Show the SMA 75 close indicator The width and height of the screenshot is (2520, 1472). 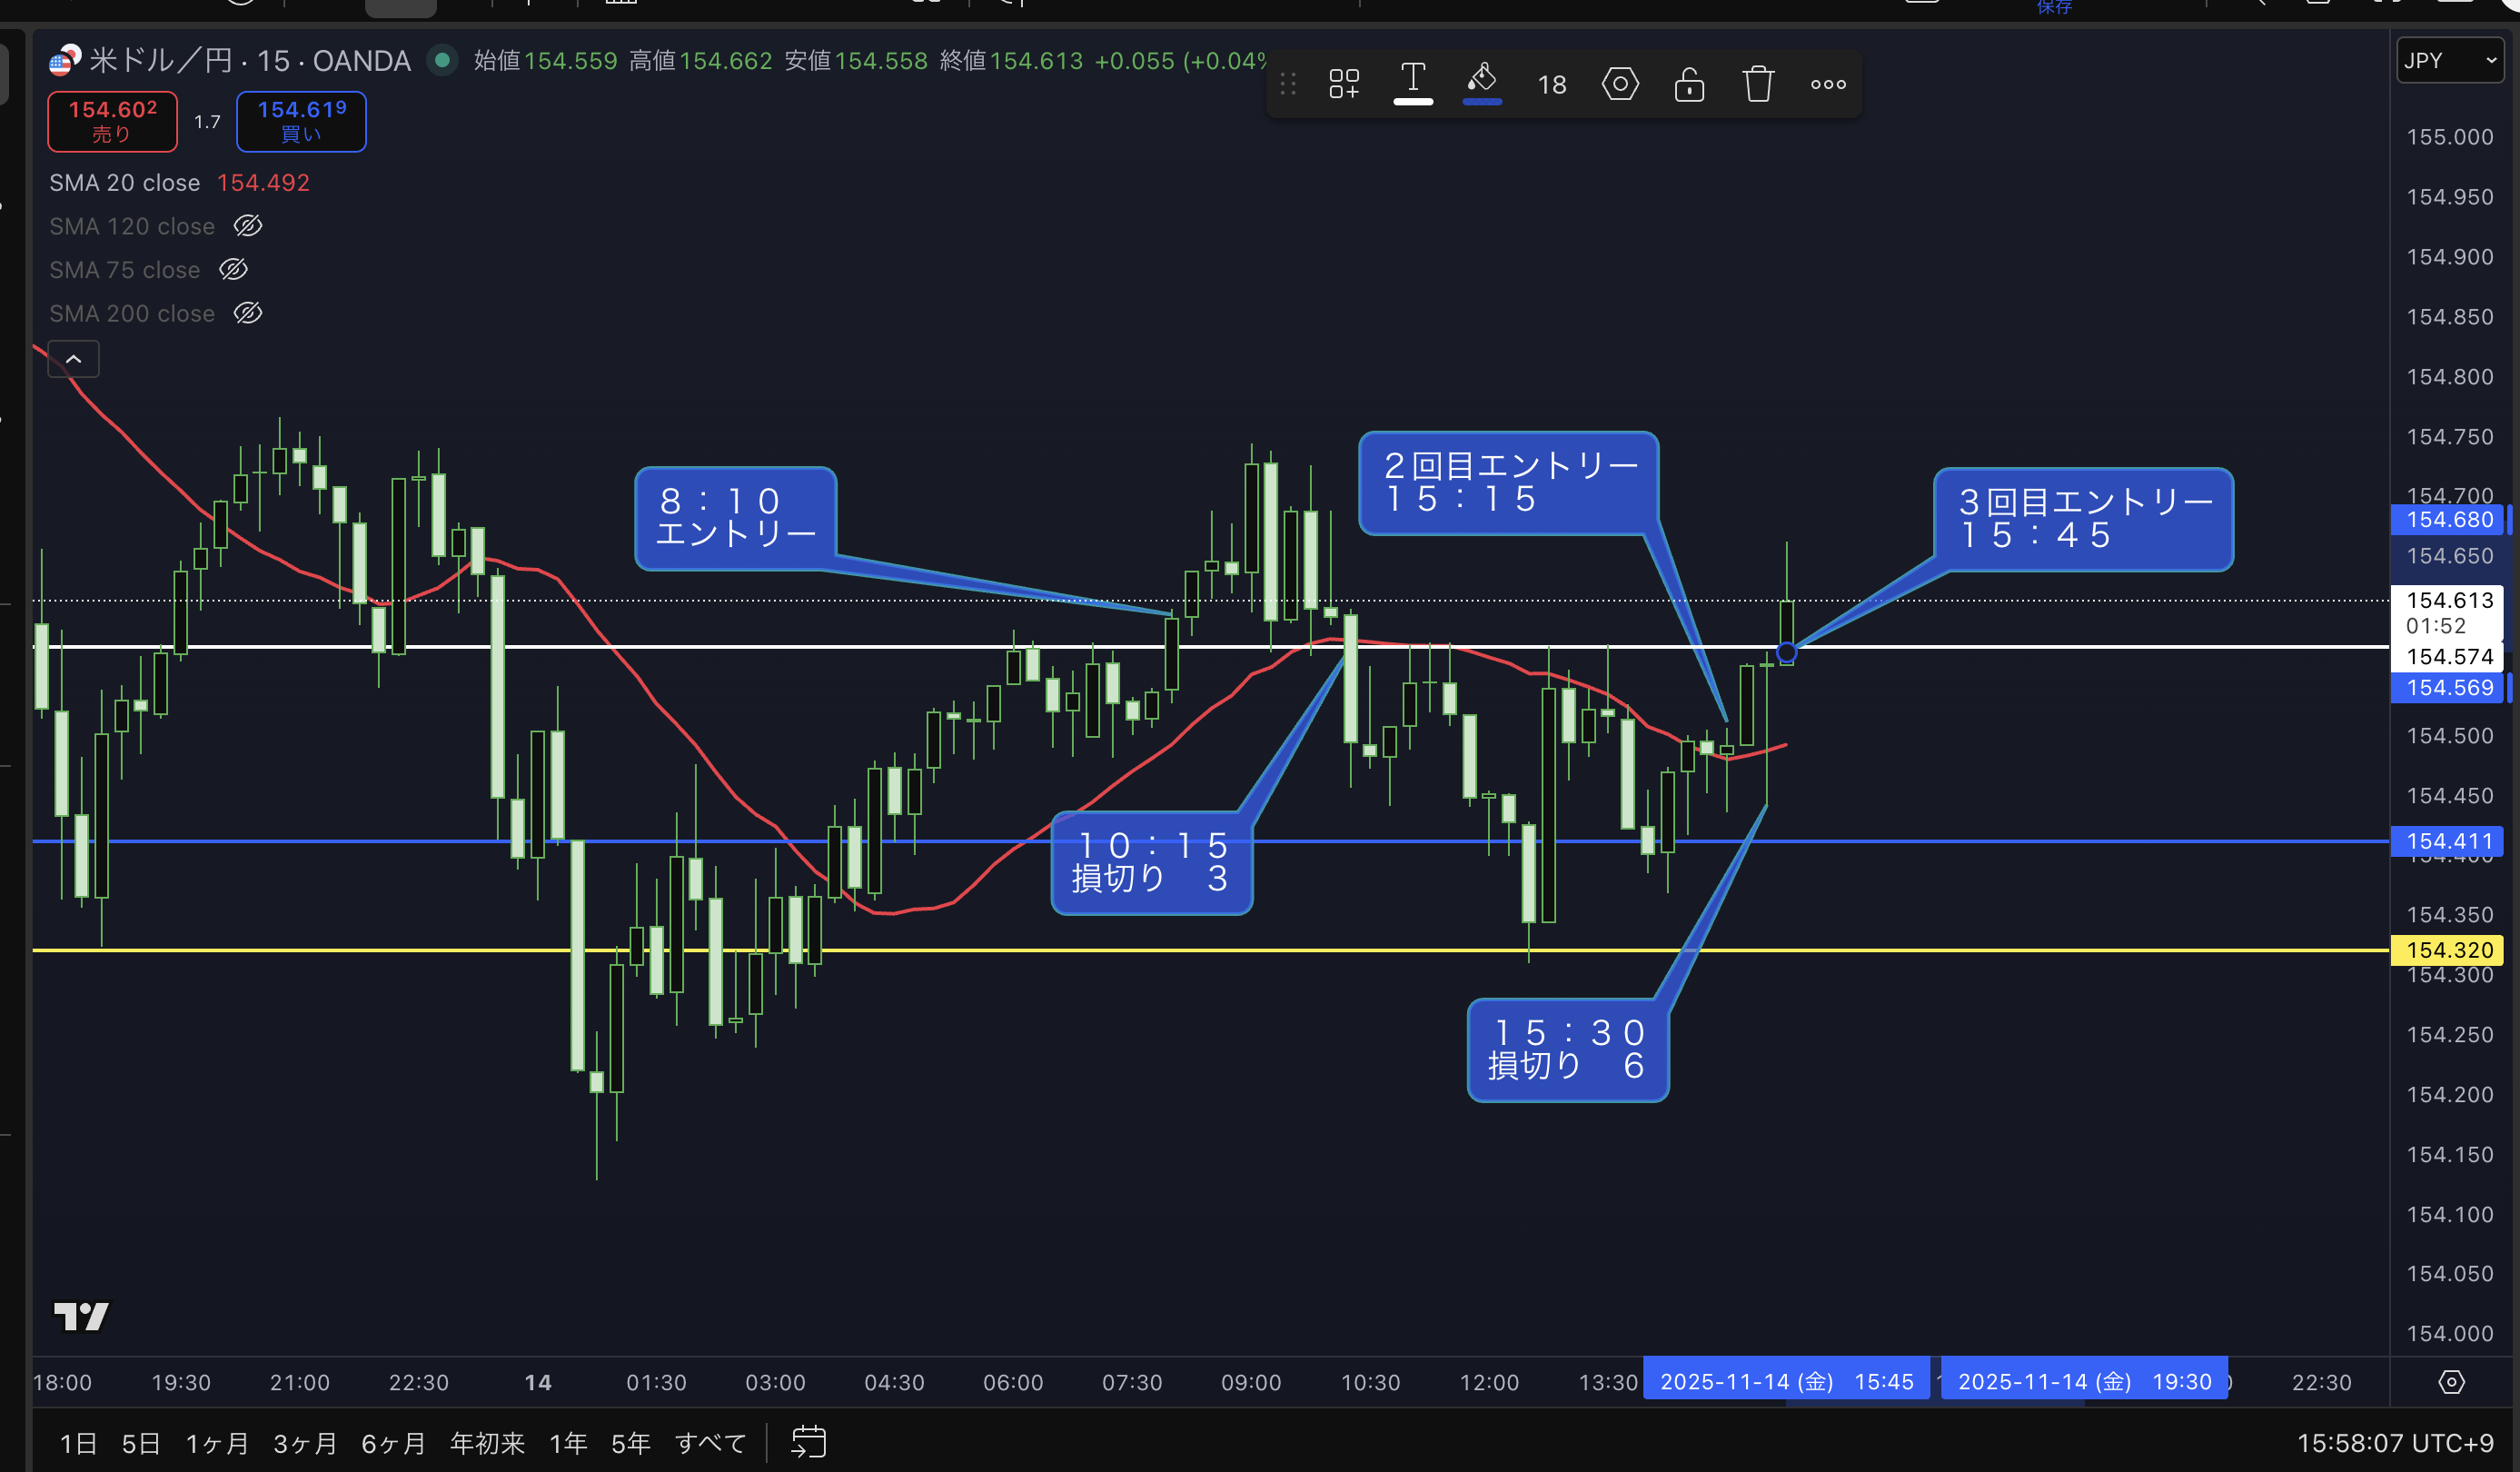coord(233,270)
